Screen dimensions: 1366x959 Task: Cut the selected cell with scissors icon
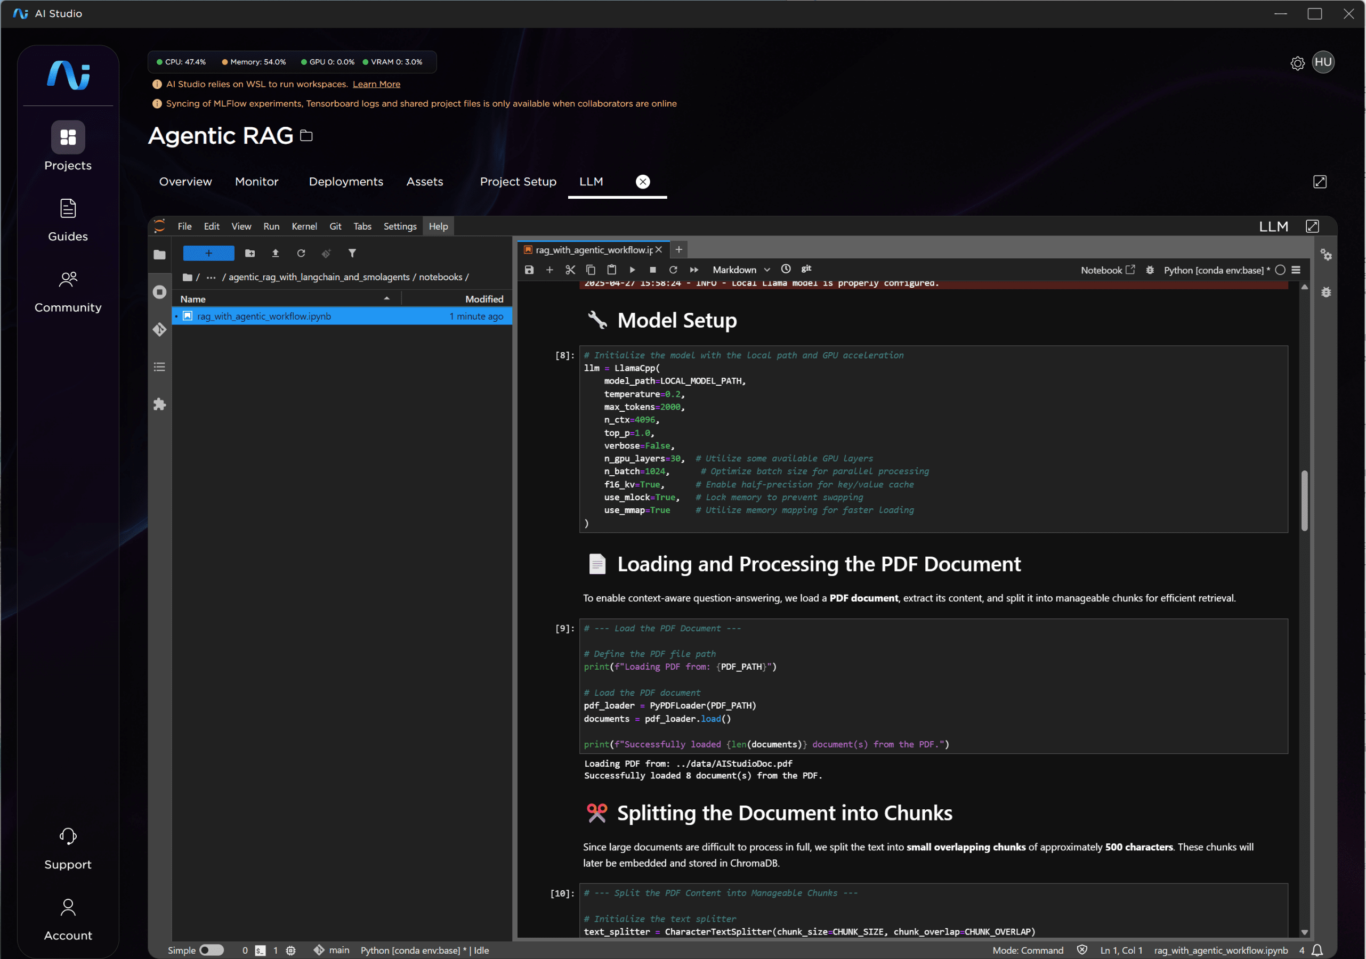pos(570,270)
